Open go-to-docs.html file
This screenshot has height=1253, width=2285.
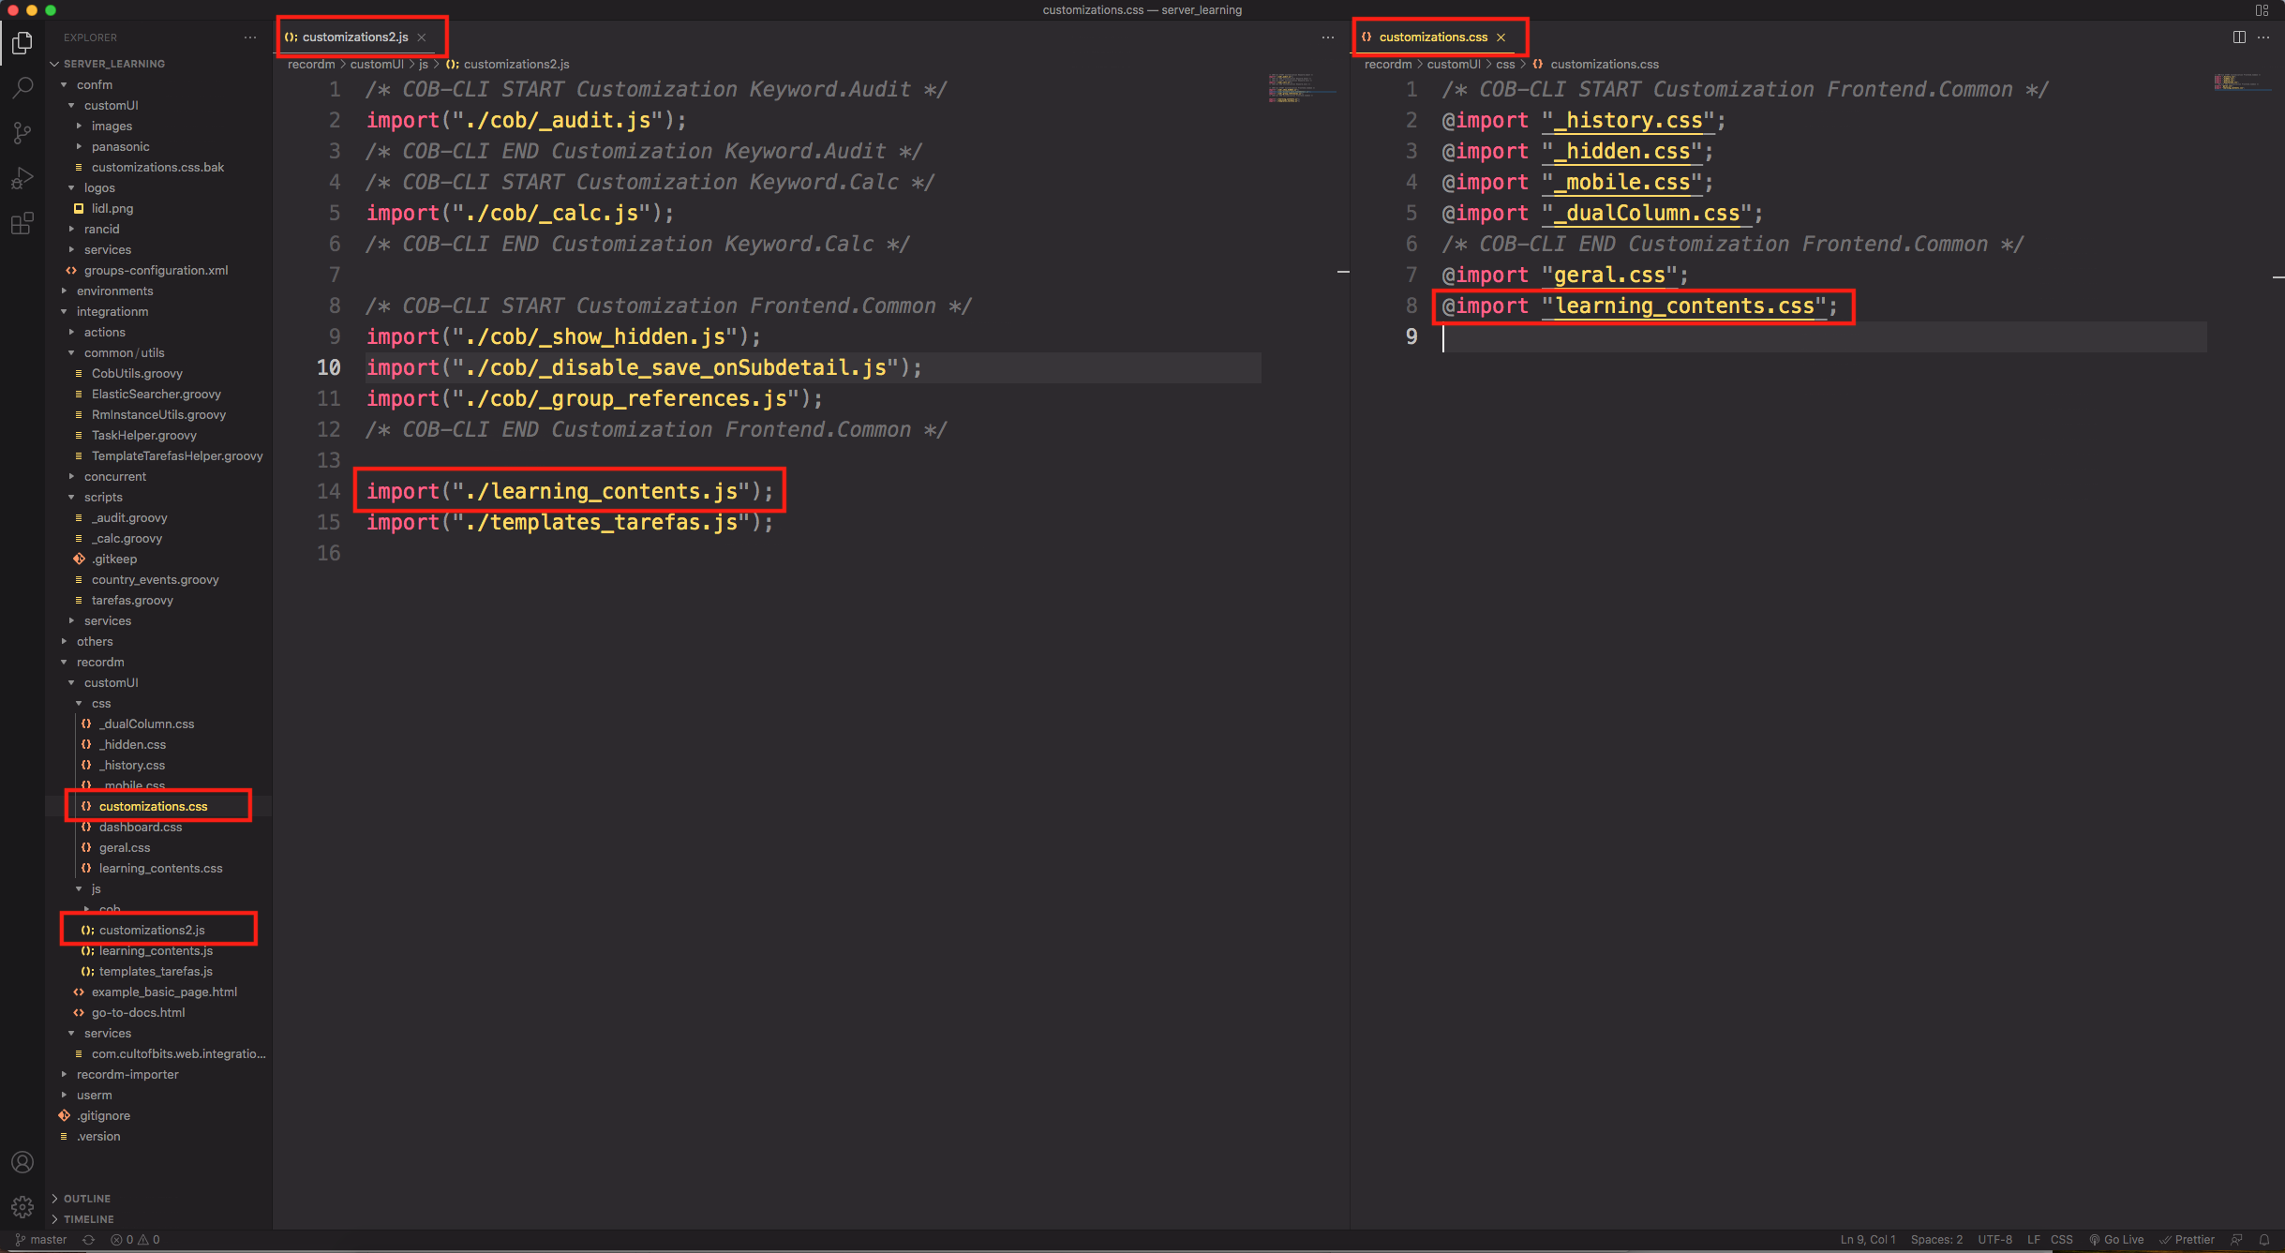pyautogui.click(x=138, y=1012)
